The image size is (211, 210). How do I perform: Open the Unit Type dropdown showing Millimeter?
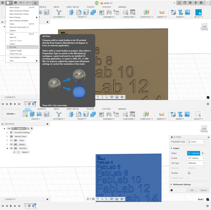click(196, 163)
